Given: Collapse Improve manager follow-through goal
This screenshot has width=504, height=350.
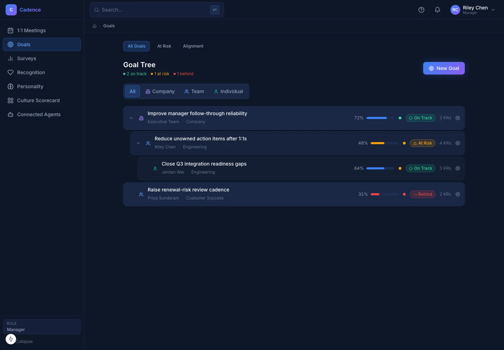Looking at the screenshot, I should (x=131, y=118).
